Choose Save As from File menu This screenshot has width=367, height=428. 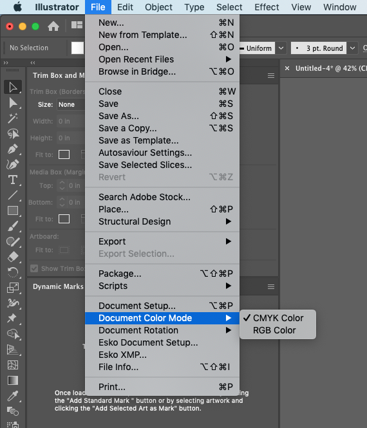pos(162,116)
